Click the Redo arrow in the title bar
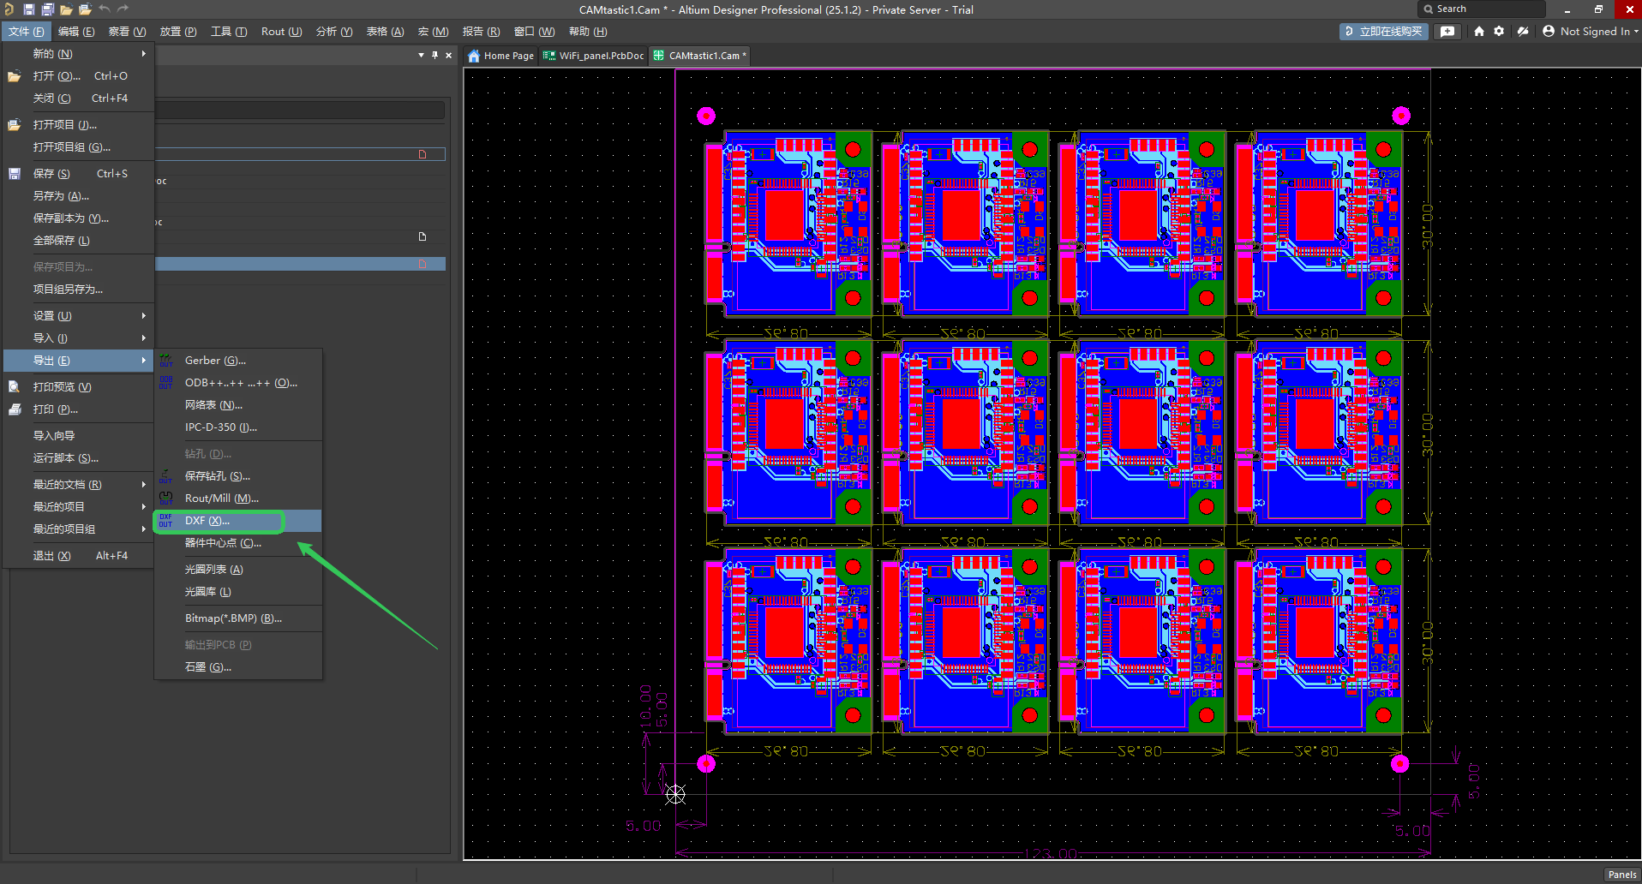 click(123, 9)
